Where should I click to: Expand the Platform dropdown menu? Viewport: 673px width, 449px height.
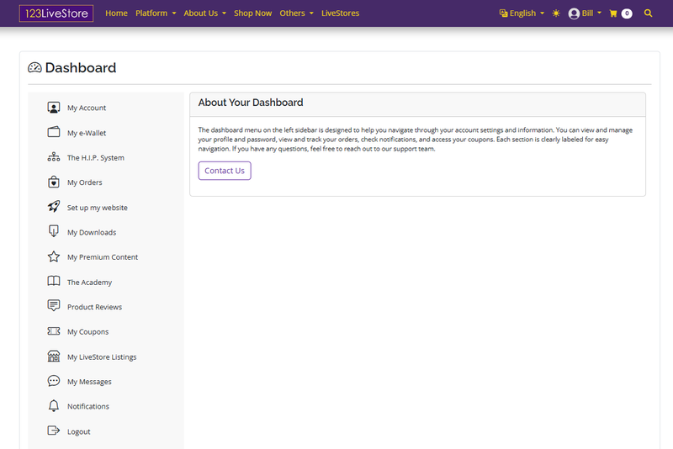(x=156, y=13)
